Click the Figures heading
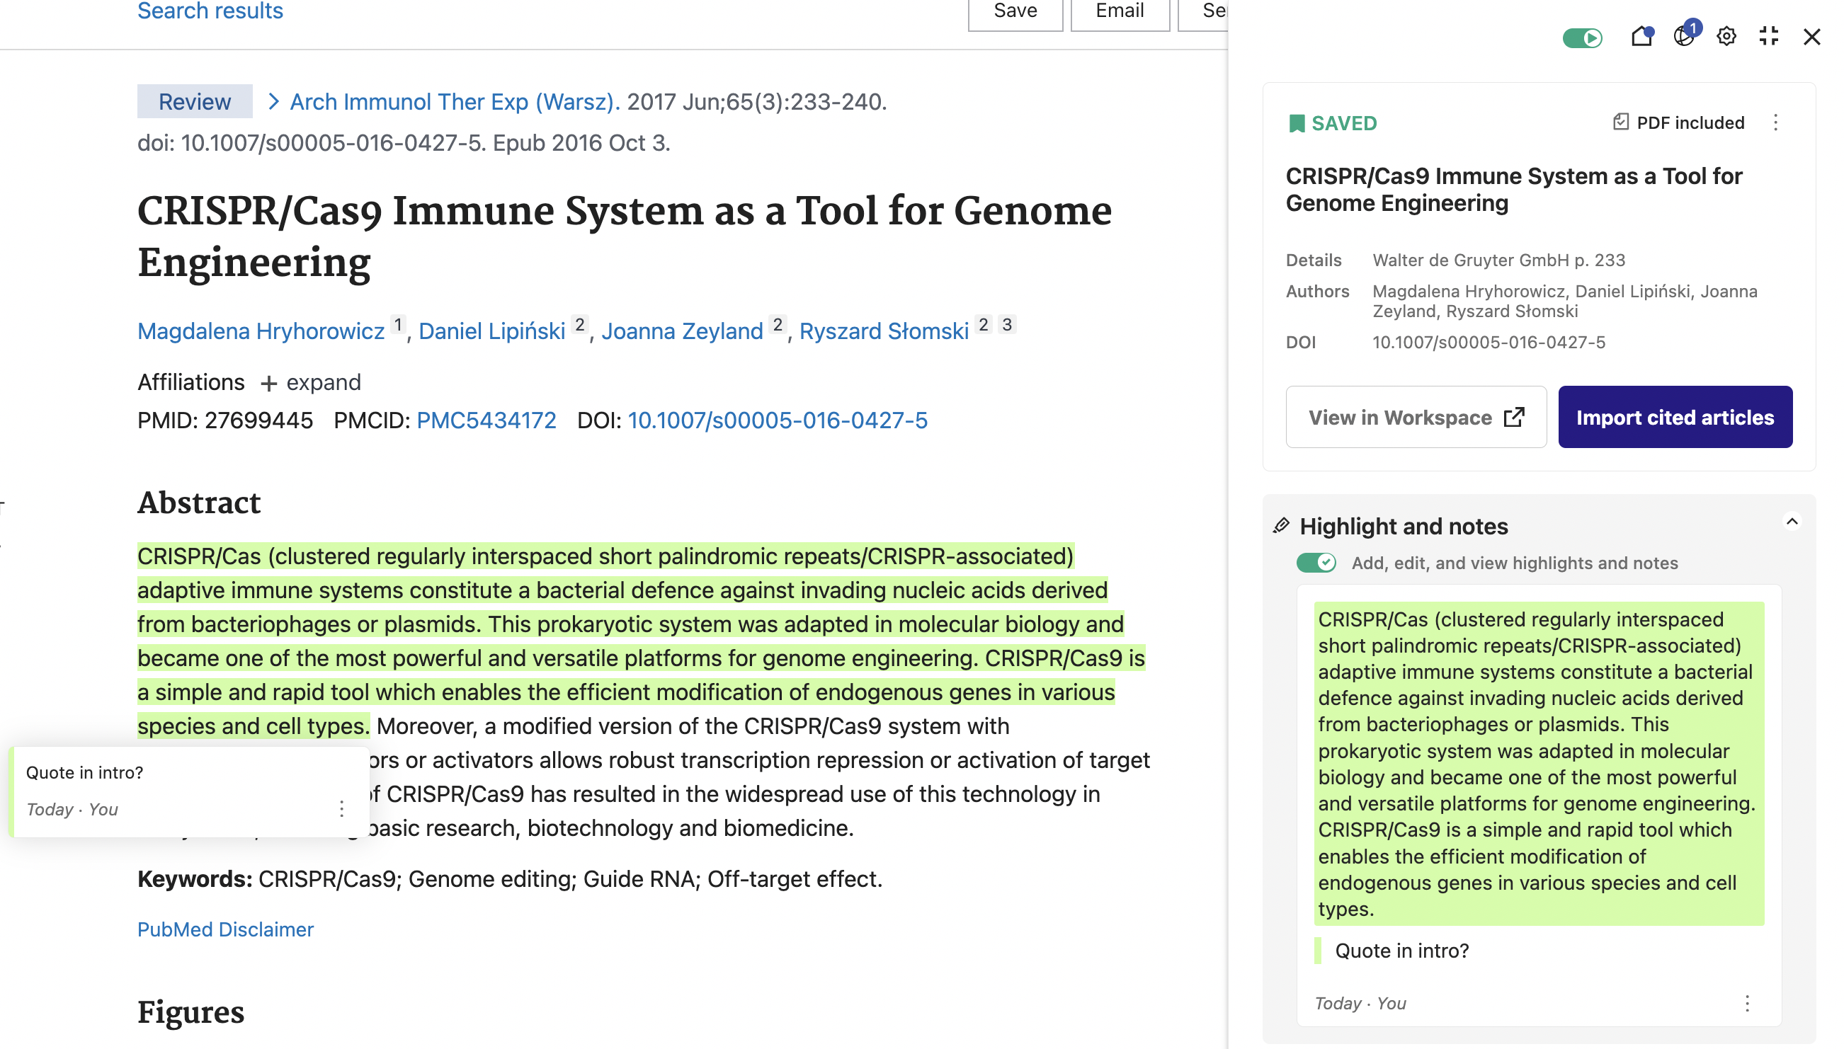 (191, 1013)
